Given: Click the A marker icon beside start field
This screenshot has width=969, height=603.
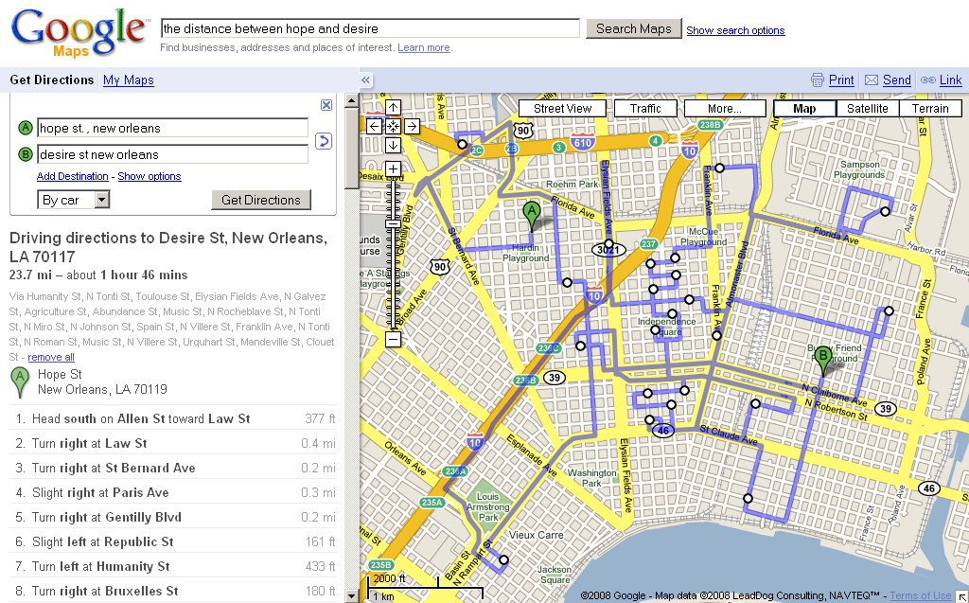Looking at the screenshot, I should point(25,128).
